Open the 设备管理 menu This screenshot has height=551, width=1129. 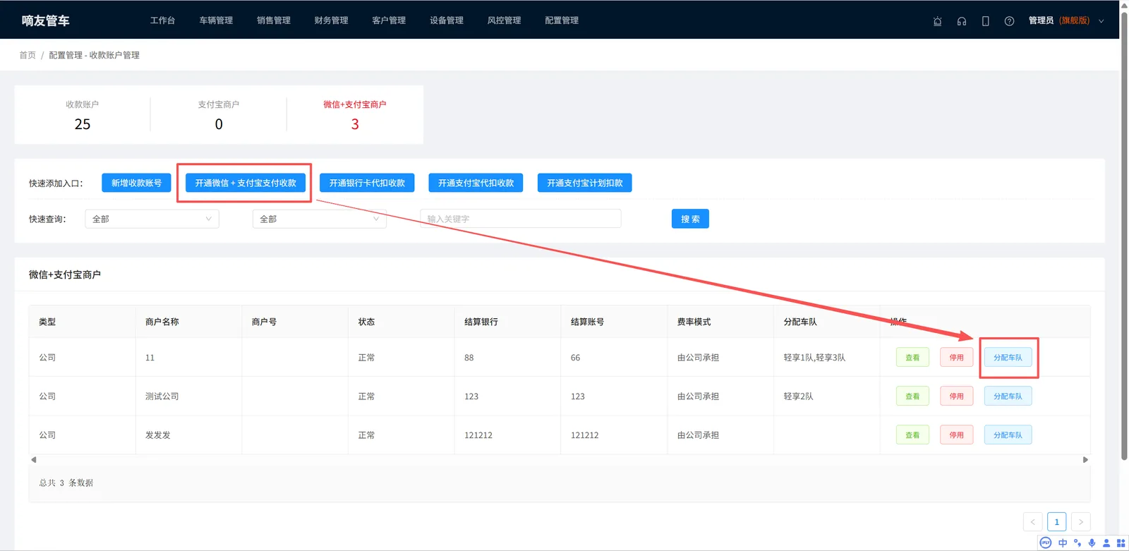[x=447, y=20]
